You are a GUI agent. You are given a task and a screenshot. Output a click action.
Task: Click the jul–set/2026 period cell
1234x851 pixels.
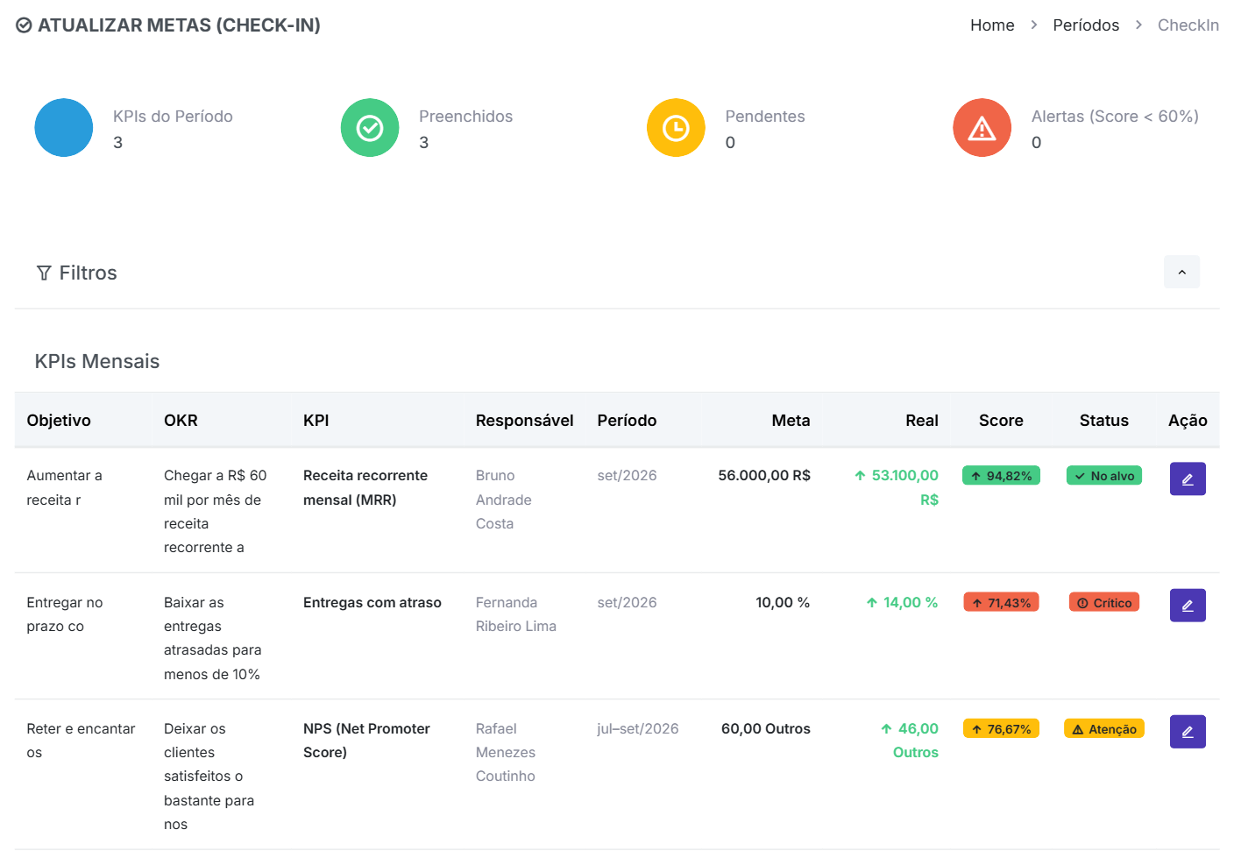coord(638,728)
